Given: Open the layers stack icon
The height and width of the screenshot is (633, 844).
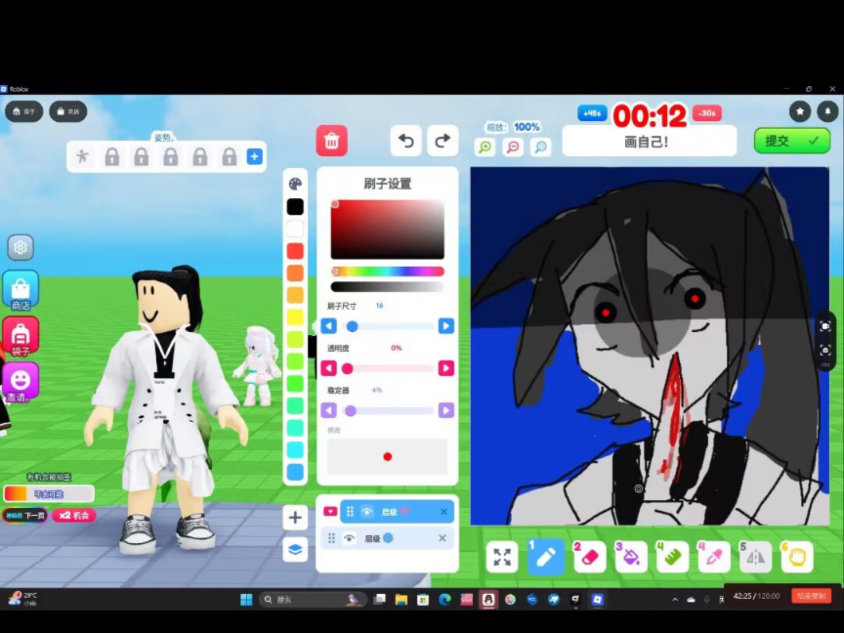Looking at the screenshot, I should tap(295, 549).
